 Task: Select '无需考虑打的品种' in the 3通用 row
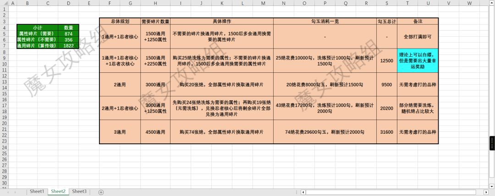pyautogui.click(x=418, y=132)
